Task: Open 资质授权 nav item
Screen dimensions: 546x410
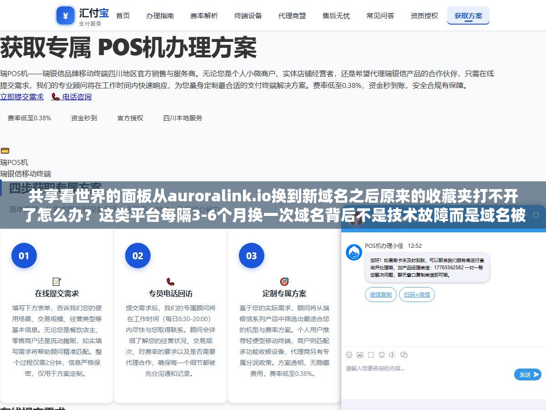Action: [x=425, y=15]
